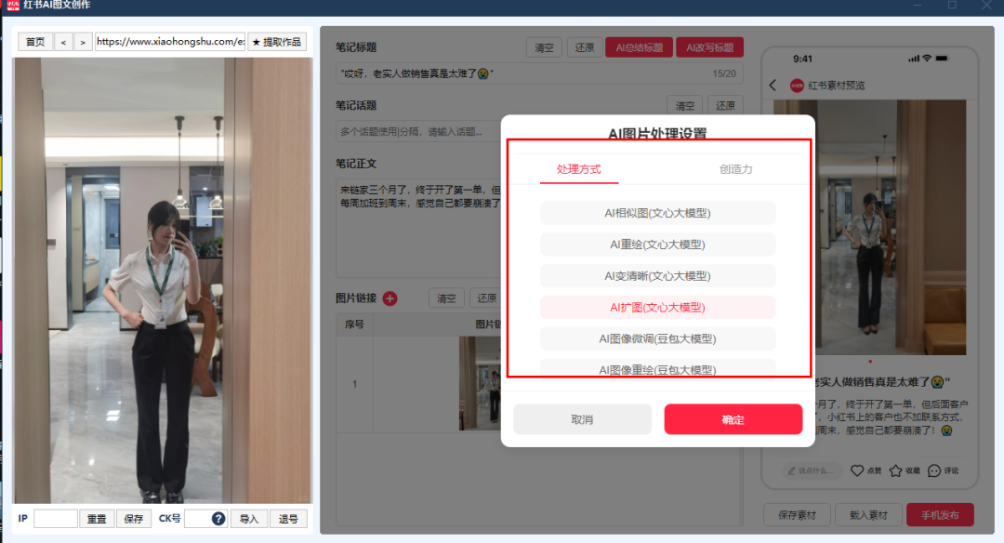
Task: Click the 载入素材 button
Action: 868,515
